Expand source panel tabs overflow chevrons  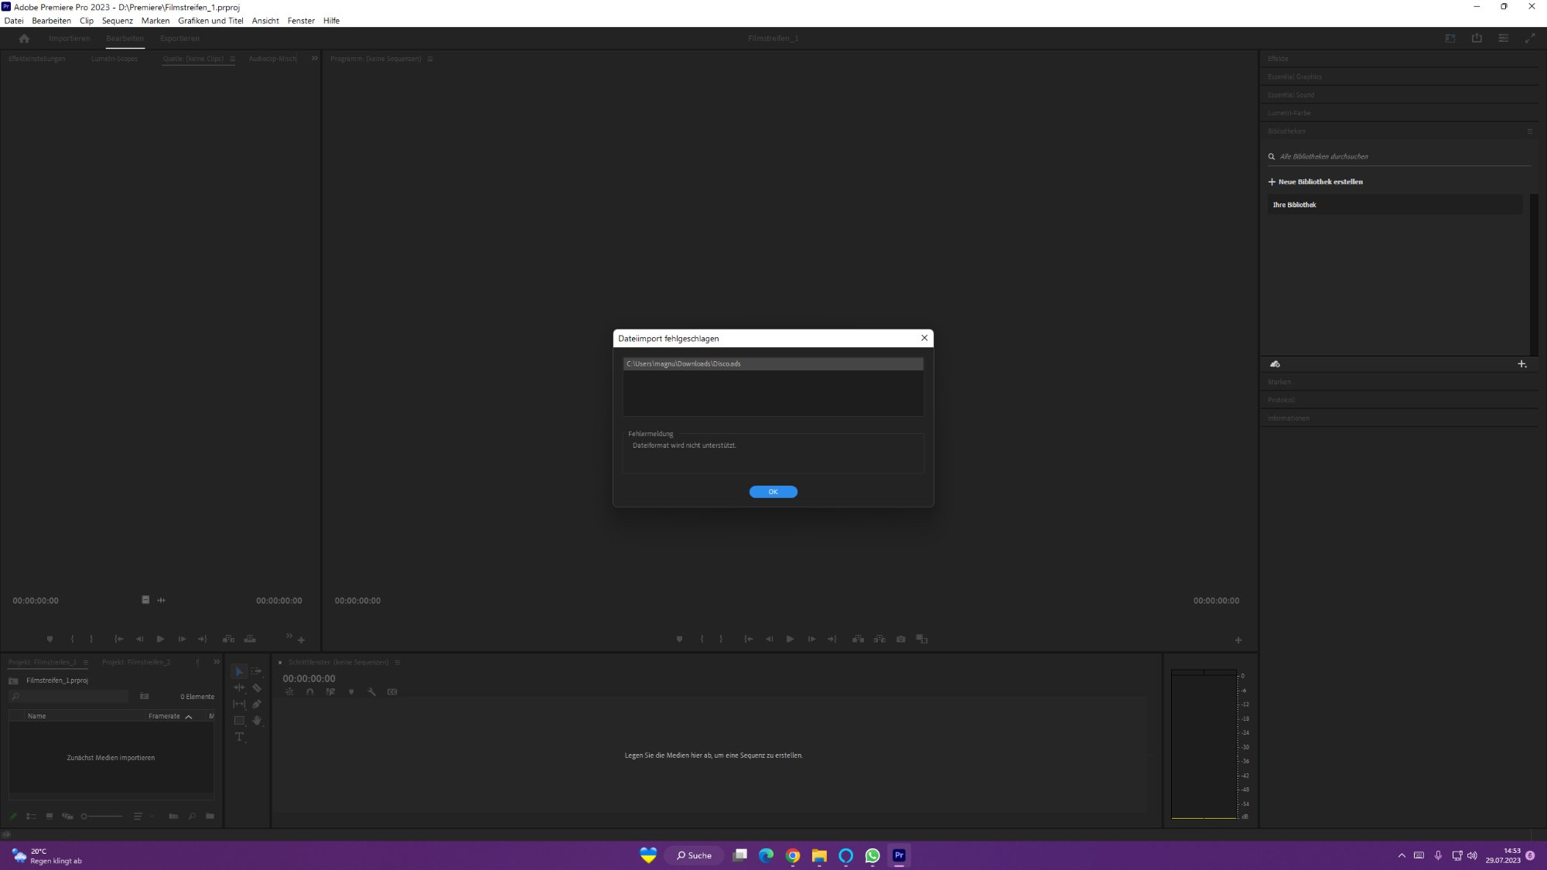click(315, 59)
